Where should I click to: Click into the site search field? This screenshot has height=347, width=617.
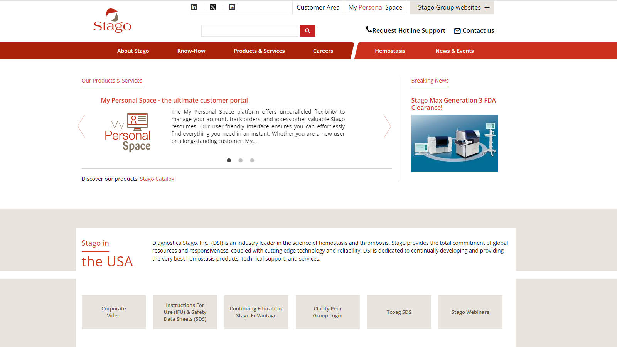[x=250, y=31]
